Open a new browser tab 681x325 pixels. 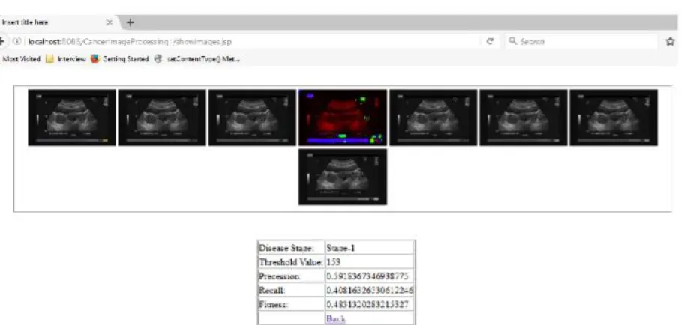130,22
